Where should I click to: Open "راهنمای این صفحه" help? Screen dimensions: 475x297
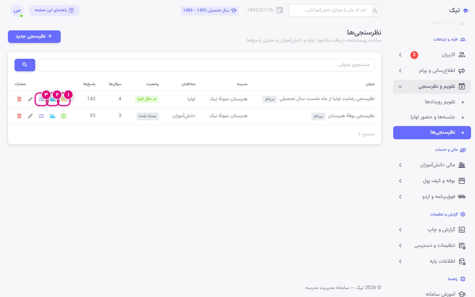click(x=54, y=11)
